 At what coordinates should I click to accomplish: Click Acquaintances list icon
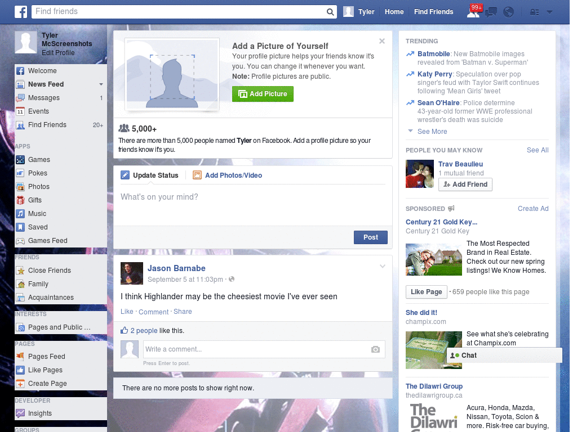pos(20,298)
